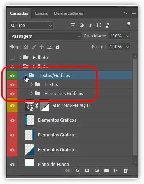
Task: Lock position move-arrows icon
Action: (41, 47)
